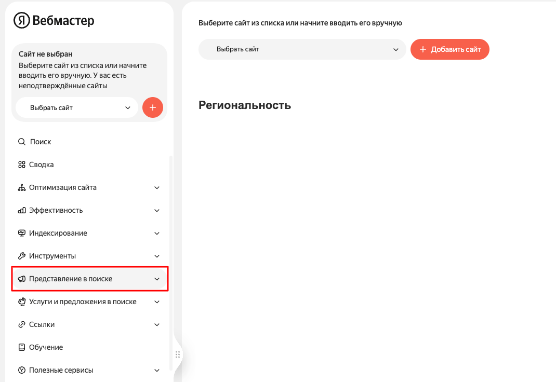Click the sidebar resize grip handle
Viewport: 556px width, 382px height.
point(178,354)
